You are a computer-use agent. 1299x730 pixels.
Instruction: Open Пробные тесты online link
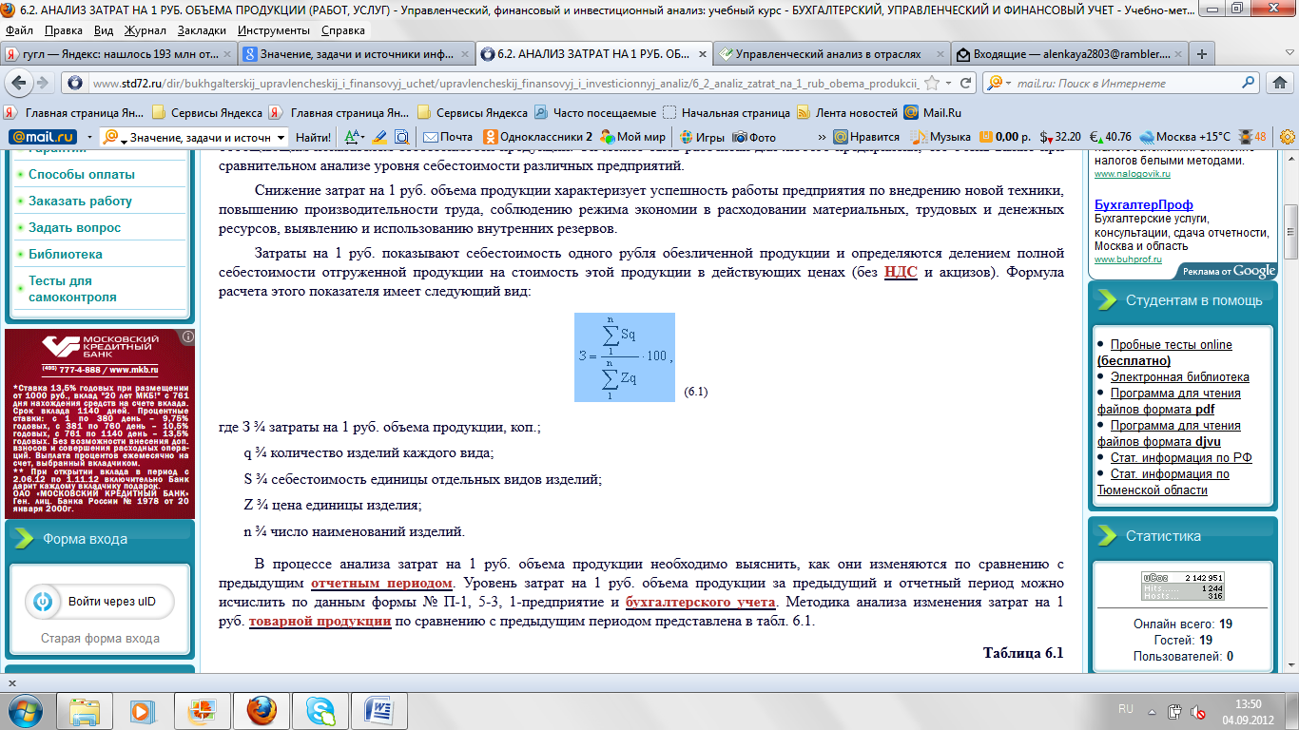(1171, 344)
